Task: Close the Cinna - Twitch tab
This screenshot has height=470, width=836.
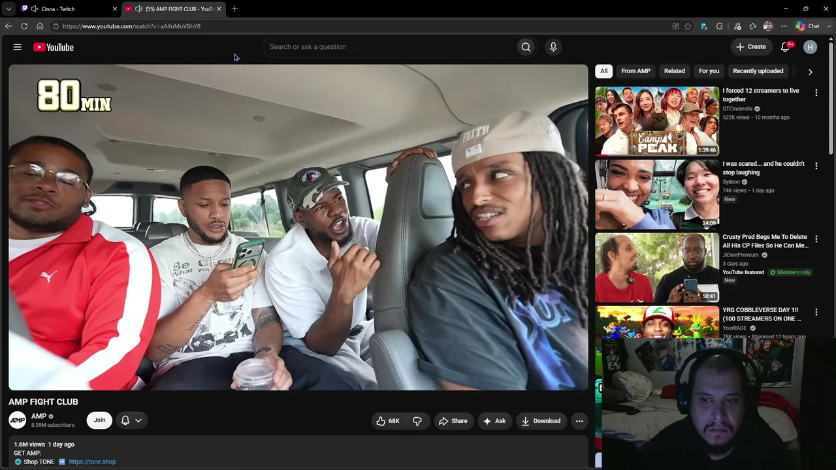Action: click(115, 8)
